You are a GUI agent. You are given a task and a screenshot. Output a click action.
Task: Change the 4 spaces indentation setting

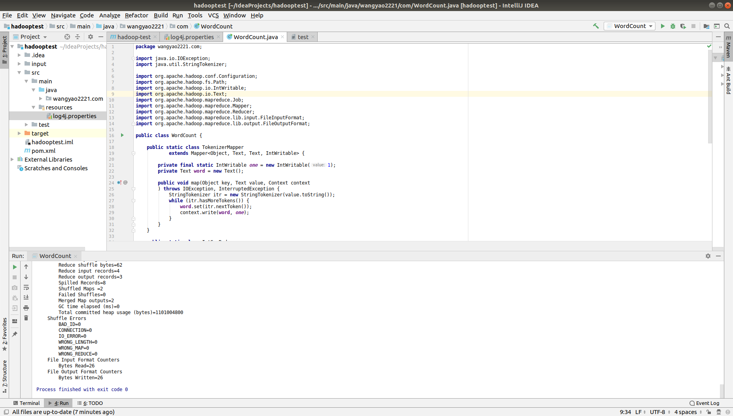[x=686, y=412]
